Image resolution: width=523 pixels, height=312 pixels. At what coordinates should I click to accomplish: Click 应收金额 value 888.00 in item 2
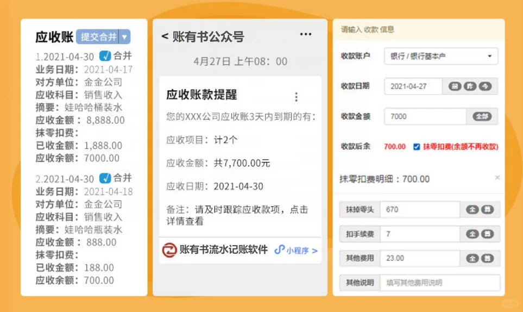tap(102, 242)
